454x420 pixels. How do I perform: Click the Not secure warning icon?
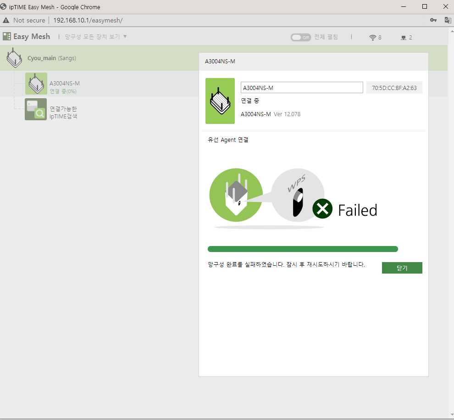[x=6, y=20]
